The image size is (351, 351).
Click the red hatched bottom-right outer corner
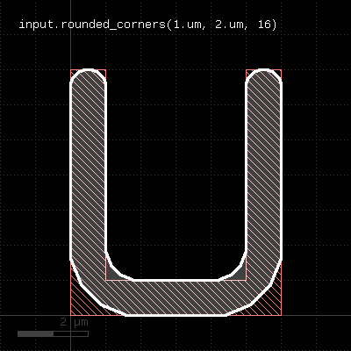272,304
